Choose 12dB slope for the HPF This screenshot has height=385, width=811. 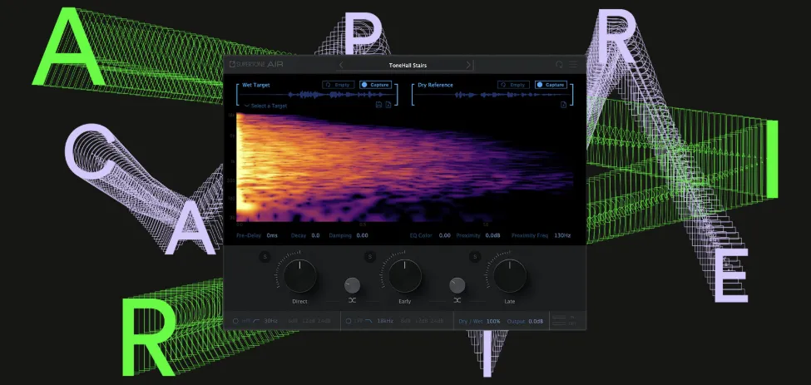[x=308, y=321]
